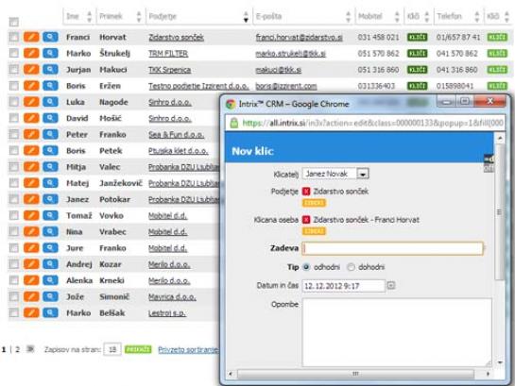Open the Mobitel d.d. link for Tomaž Vovko
The width and height of the screenshot is (515, 386).
[167, 216]
